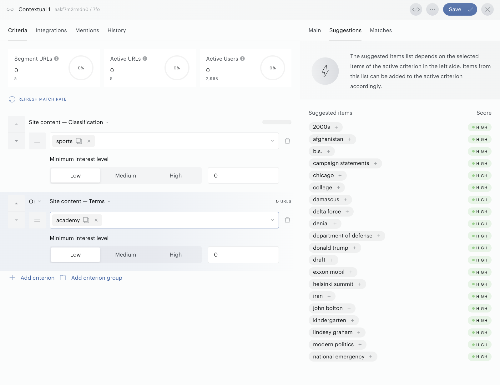Viewport: 500px width, 385px height.
Task: Click the Save button
Action: click(460, 9)
